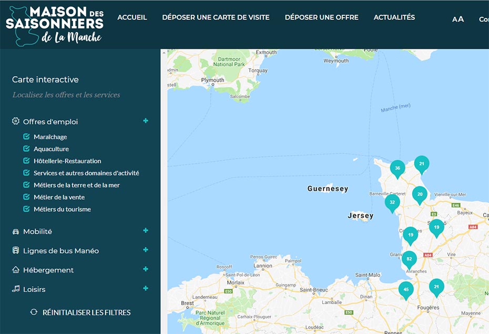Screen dimensions: 489x334
Task: Toggle the Hôtellerie-Restauration checkbox
Action: pos(26,161)
